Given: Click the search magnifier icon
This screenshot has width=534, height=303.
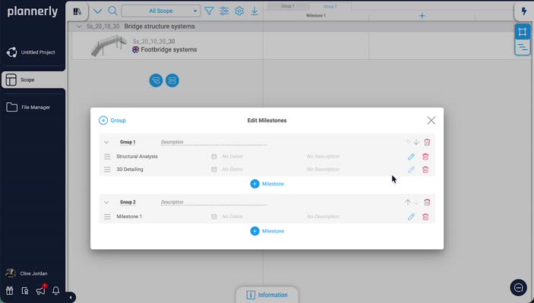Looking at the screenshot, I should pos(112,11).
